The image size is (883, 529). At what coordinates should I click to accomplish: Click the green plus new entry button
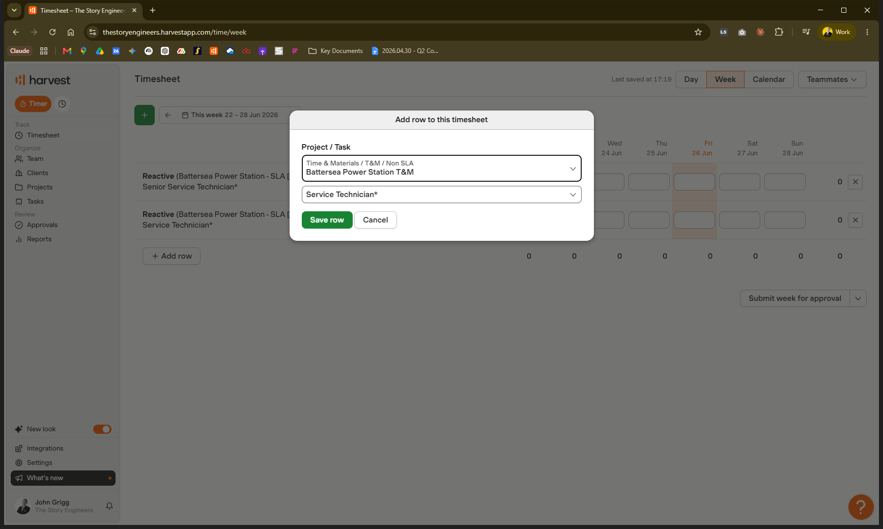pyautogui.click(x=145, y=115)
